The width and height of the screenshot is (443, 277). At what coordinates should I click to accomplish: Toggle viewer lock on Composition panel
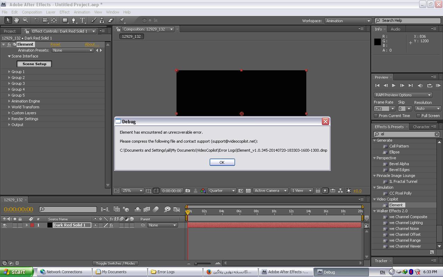118,29
